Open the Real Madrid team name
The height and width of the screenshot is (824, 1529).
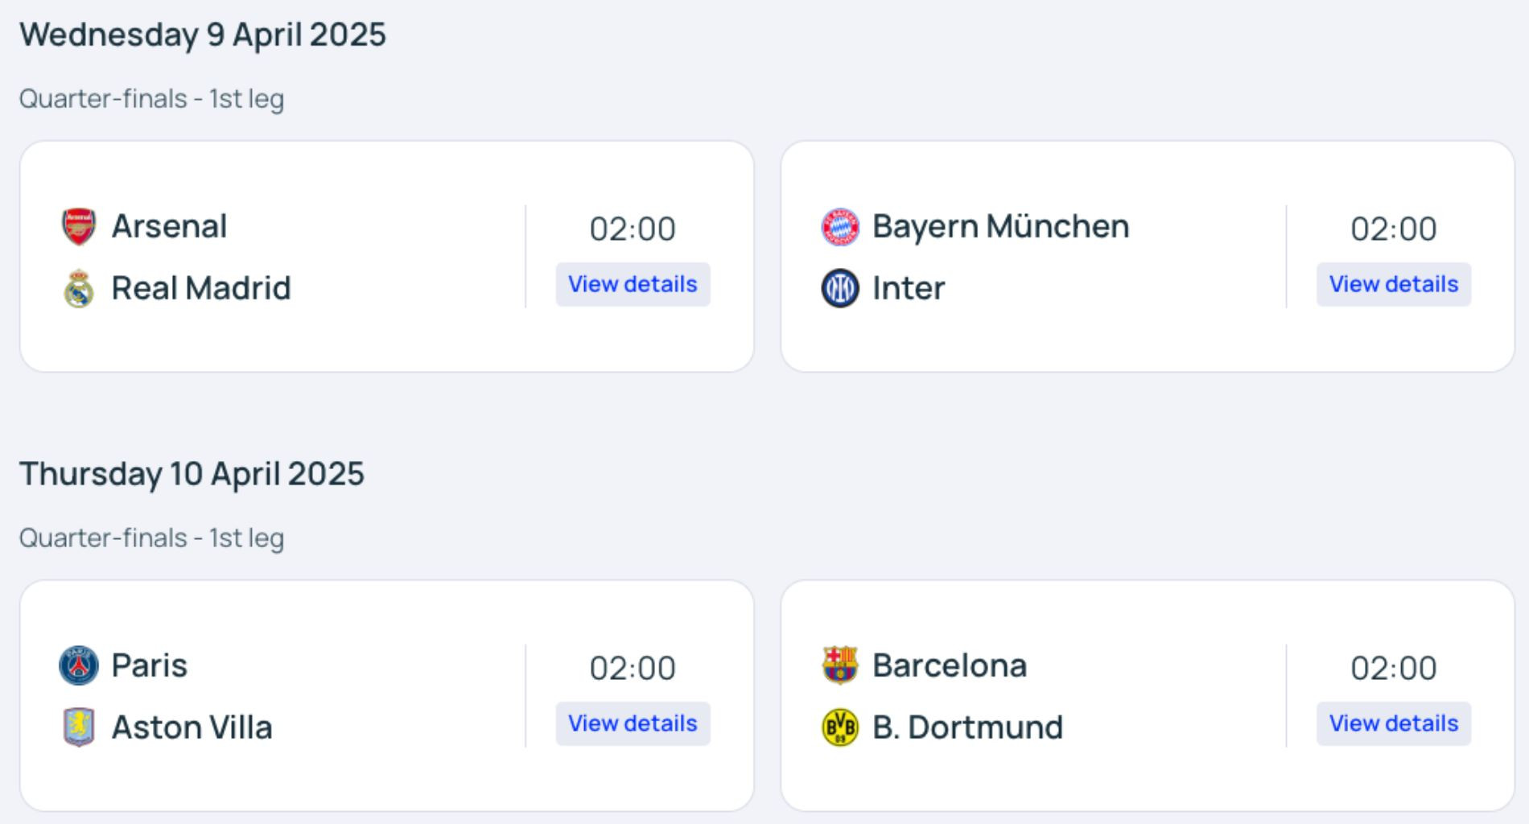coord(201,288)
